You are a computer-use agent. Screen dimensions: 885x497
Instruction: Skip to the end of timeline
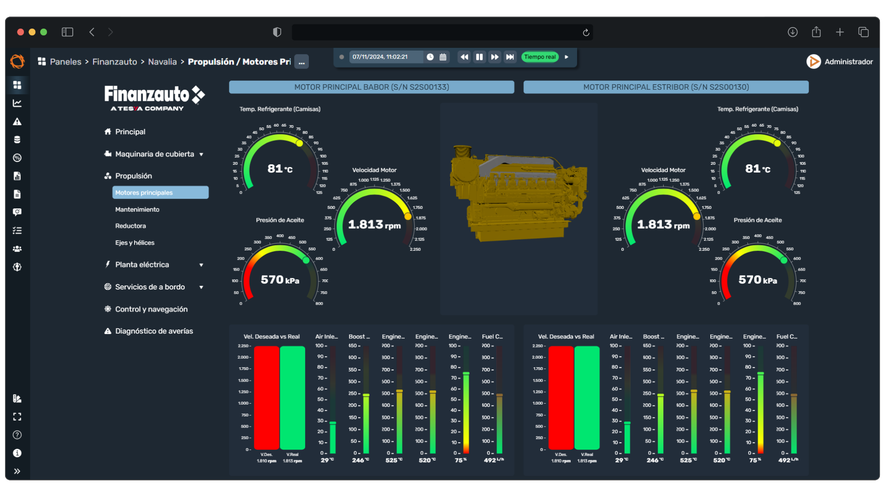pyautogui.click(x=510, y=57)
